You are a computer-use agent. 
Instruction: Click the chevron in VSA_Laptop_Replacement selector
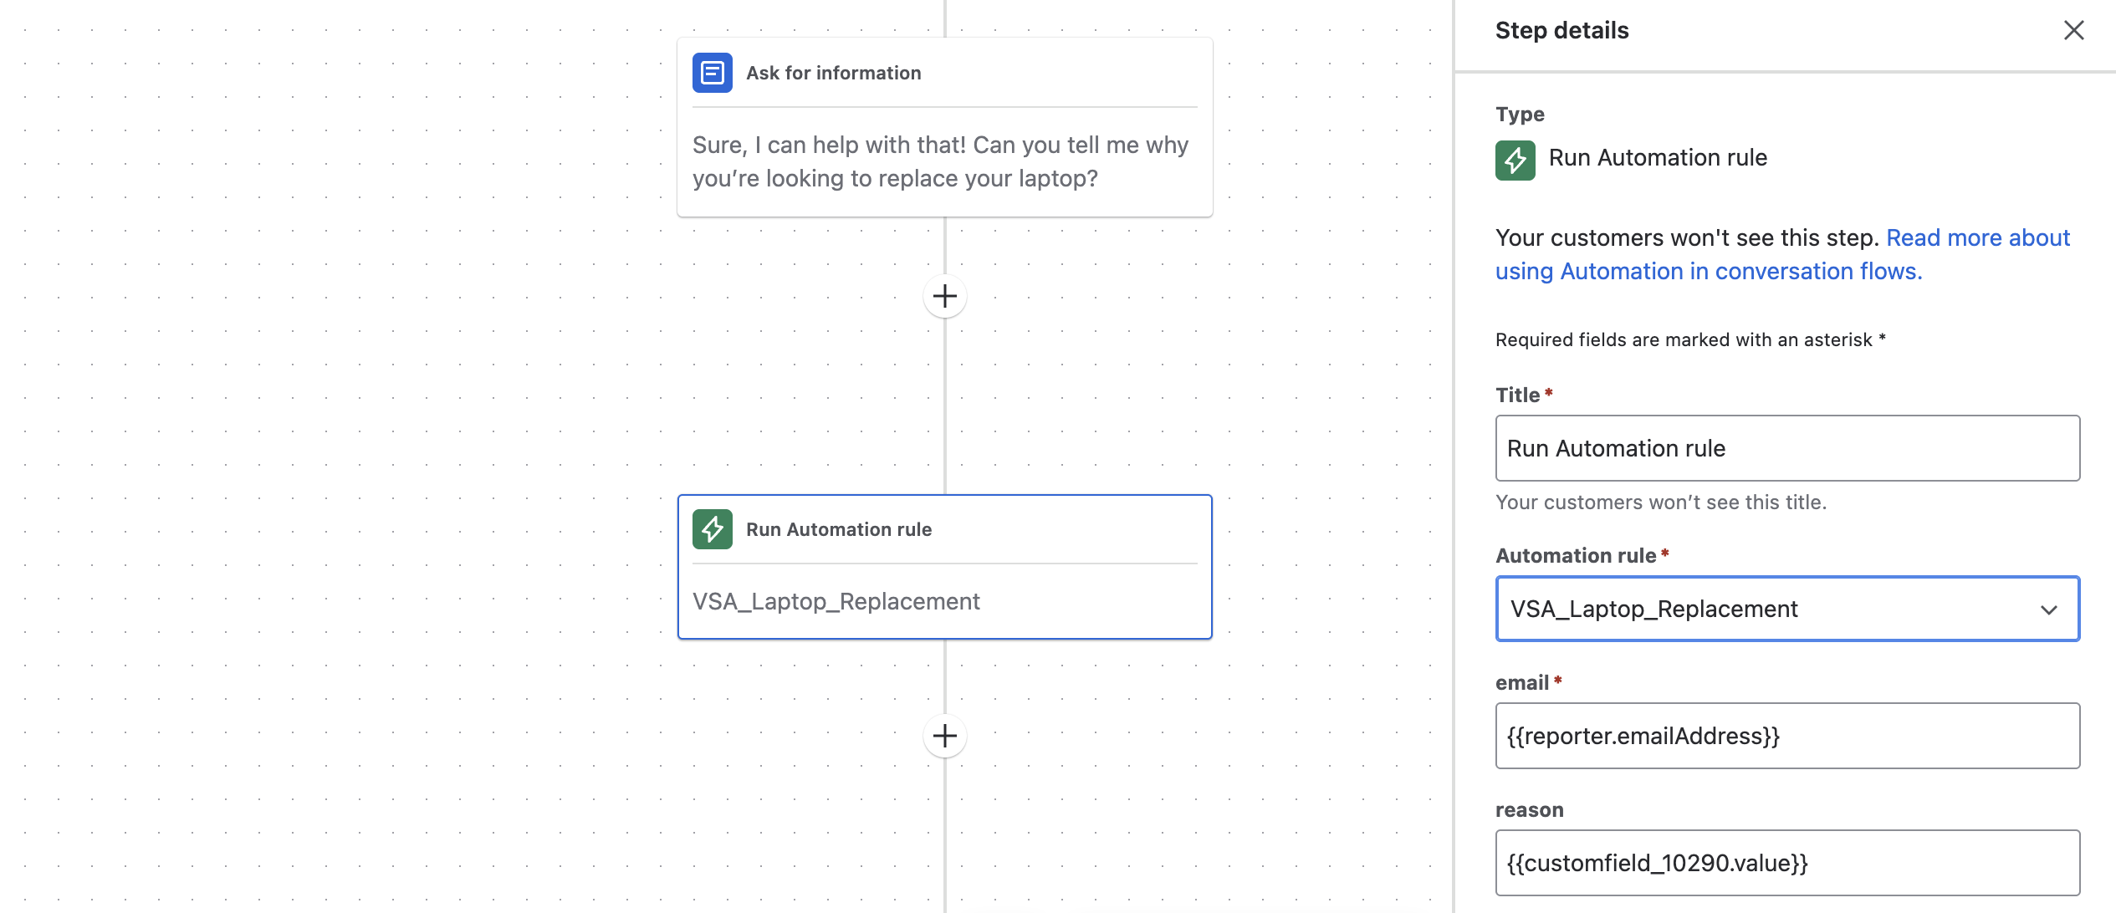[x=2048, y=610]
